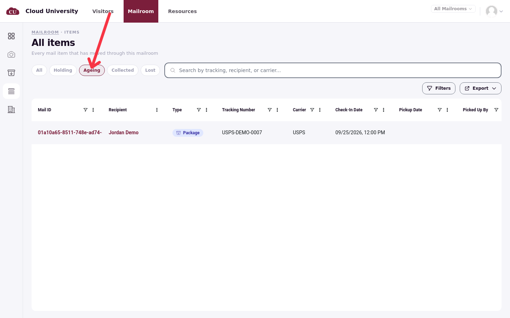The height and width of the screenshot is (318, 510).
Task: Open the Recipient column options menu
Action: (157, 110)
